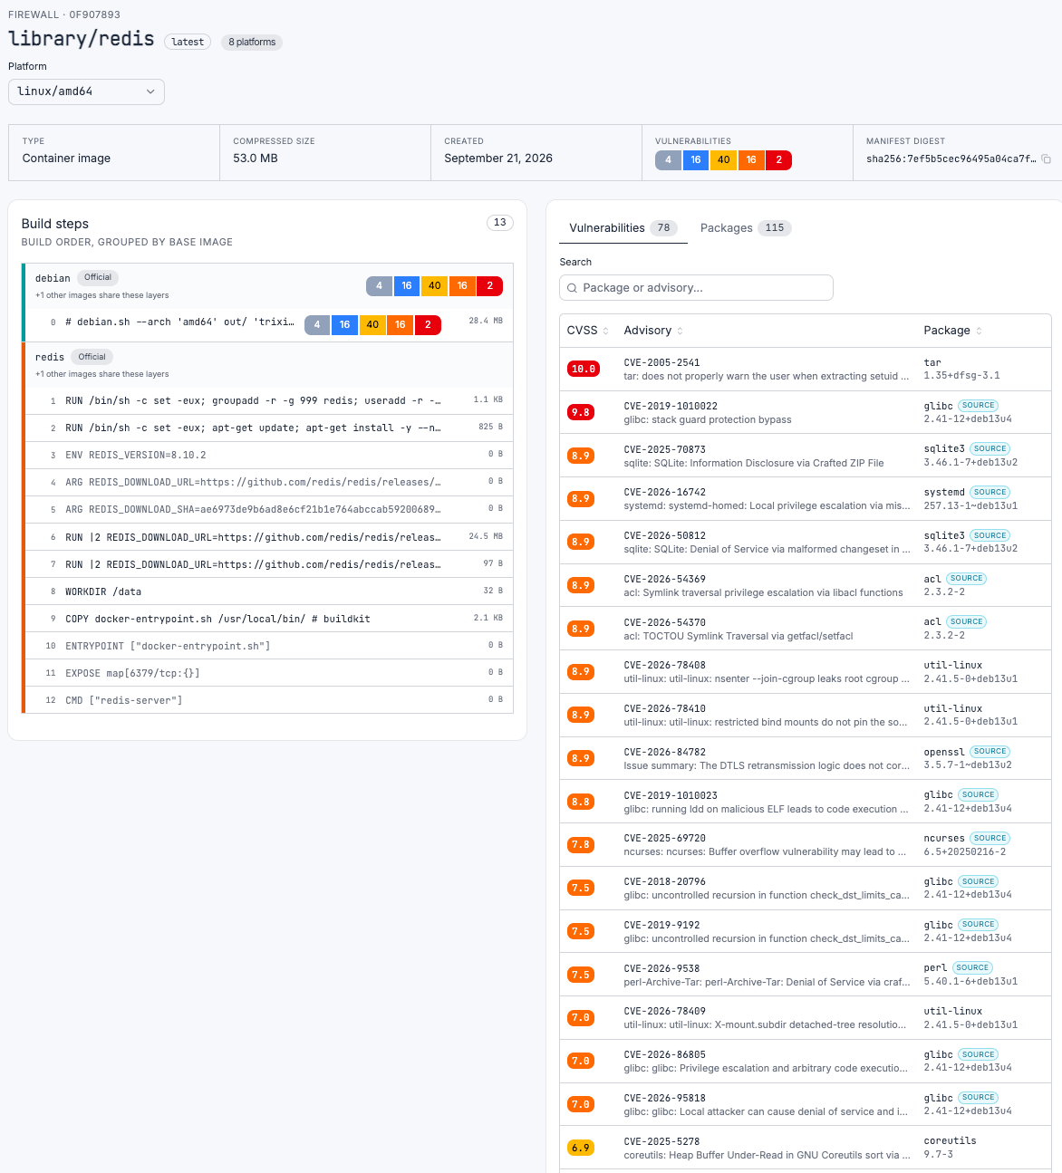This screenshot has width=1062, height=1173.
Task: Open advisory CVE-2026-54369
Action: (x=664, y=579)
